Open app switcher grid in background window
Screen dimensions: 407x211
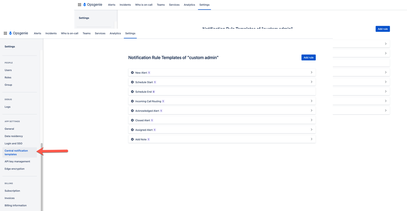tap(79, 4)
